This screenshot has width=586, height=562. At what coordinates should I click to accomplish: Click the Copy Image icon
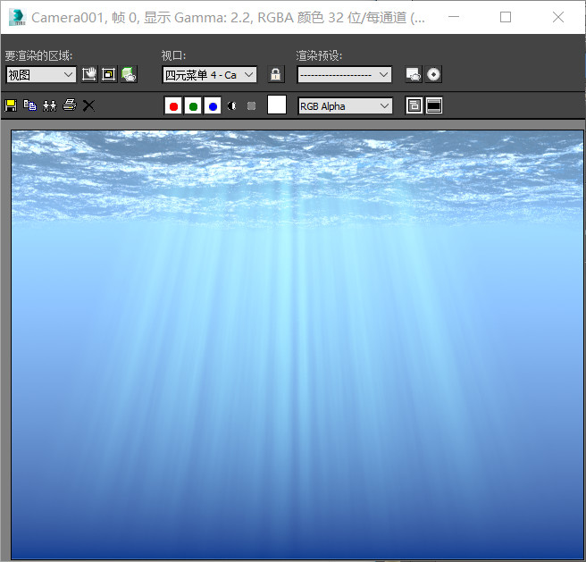click(x=29, y=105)
